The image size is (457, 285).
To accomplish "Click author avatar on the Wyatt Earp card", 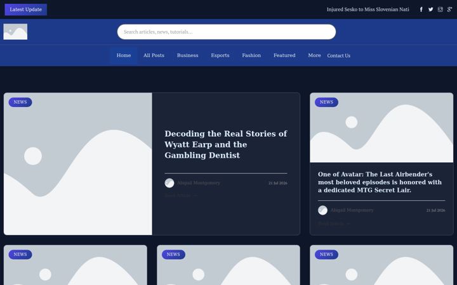I will point(169,183).
